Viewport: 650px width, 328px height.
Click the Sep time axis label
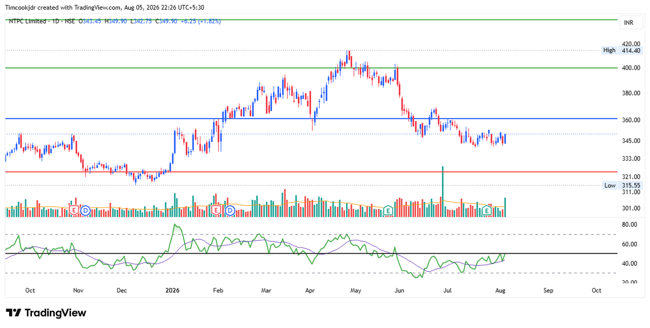[x=548, y=291]
